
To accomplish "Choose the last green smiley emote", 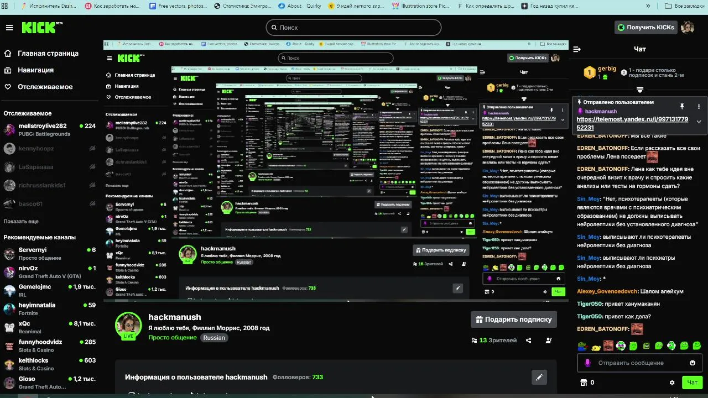I will point(696,346).
